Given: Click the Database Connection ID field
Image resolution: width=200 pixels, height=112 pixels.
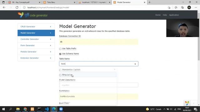Looking at the screenshot, I should point(99,42).
